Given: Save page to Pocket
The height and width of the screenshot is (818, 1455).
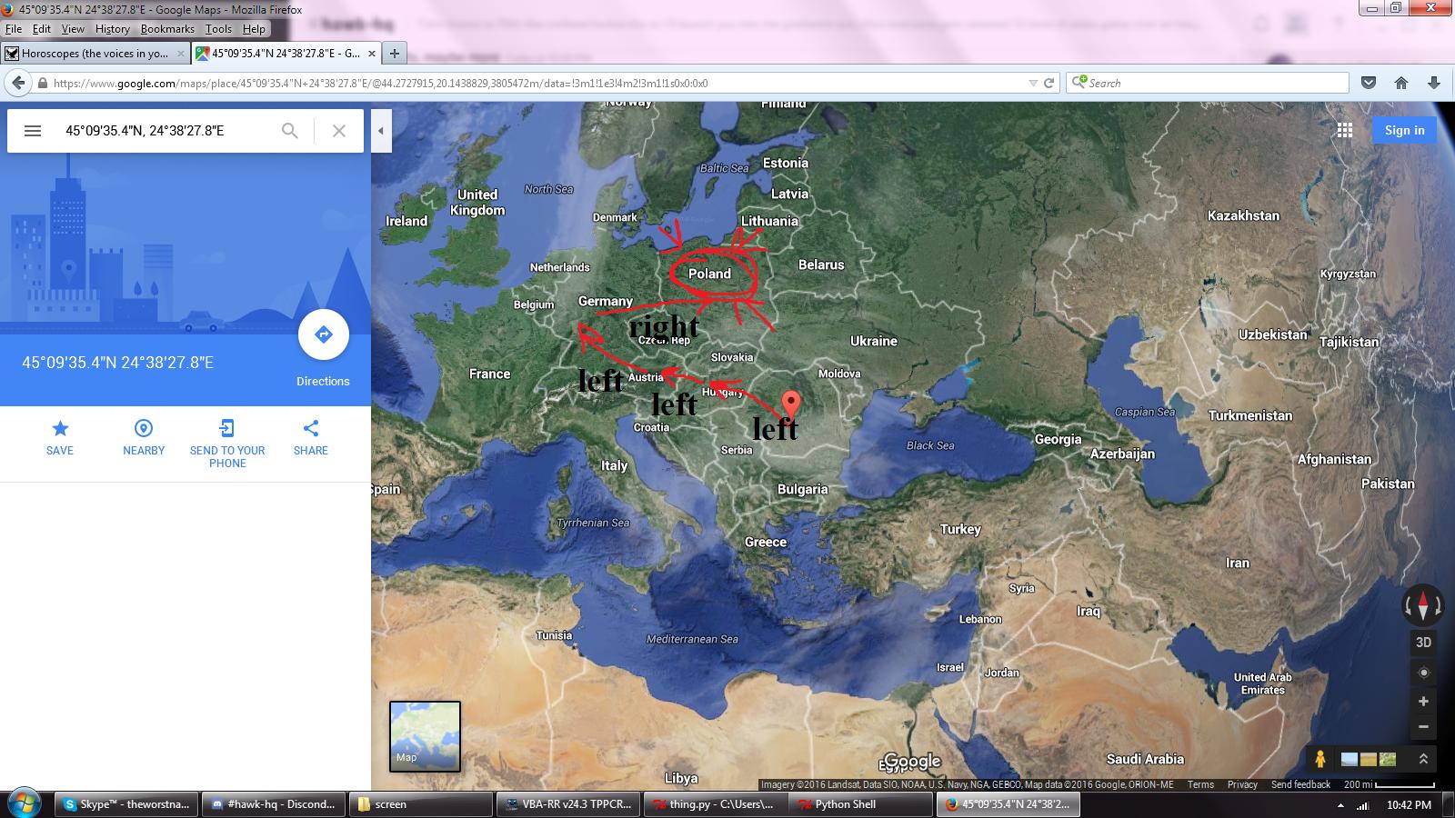Looking at the screenshot, I should click(x=1369, y=83).
